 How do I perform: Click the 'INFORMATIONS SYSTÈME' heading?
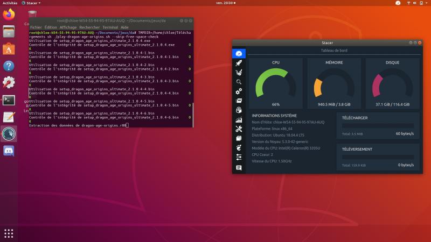pos(274,116)
